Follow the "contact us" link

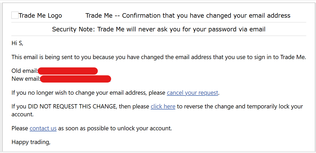[x=43, y=128]
